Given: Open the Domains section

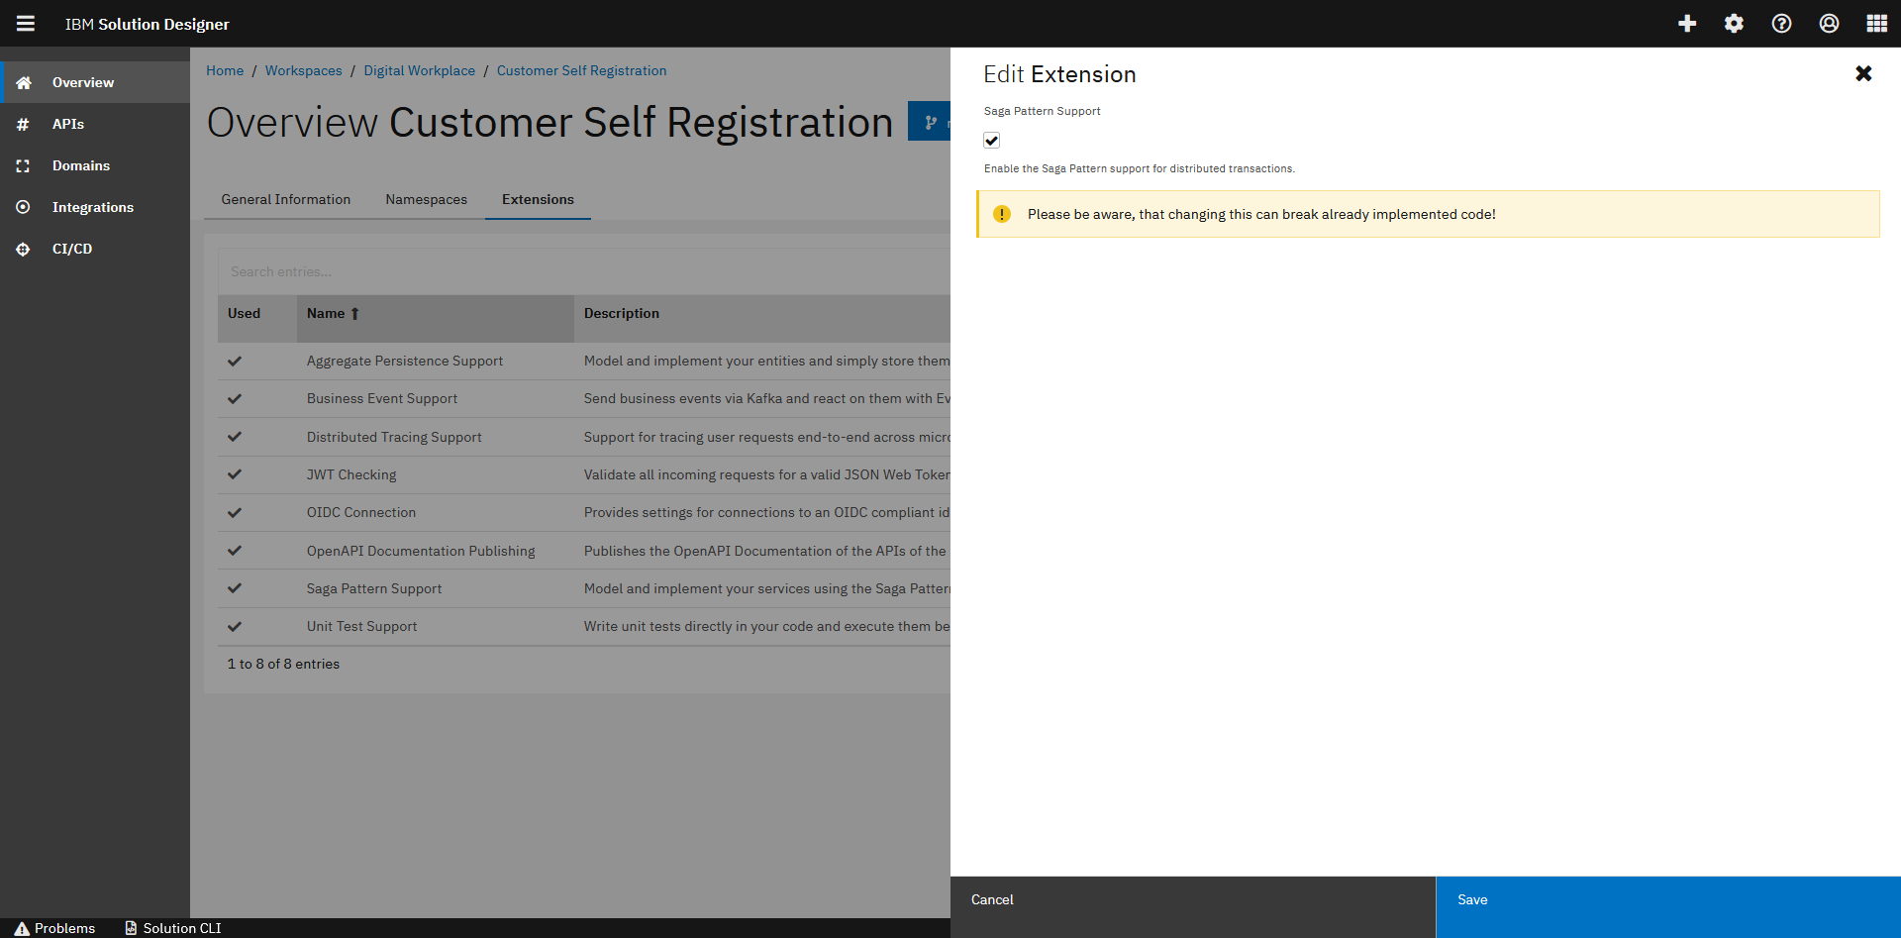Looking at the screenshot, I should pos(80,165).
